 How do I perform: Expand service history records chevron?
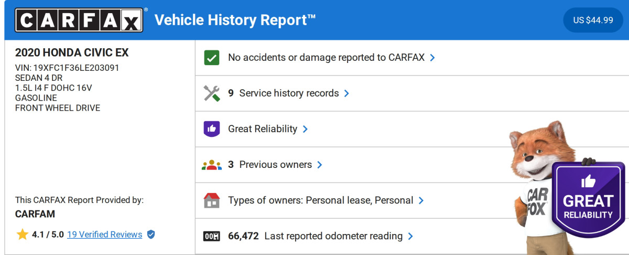point(346,93)
